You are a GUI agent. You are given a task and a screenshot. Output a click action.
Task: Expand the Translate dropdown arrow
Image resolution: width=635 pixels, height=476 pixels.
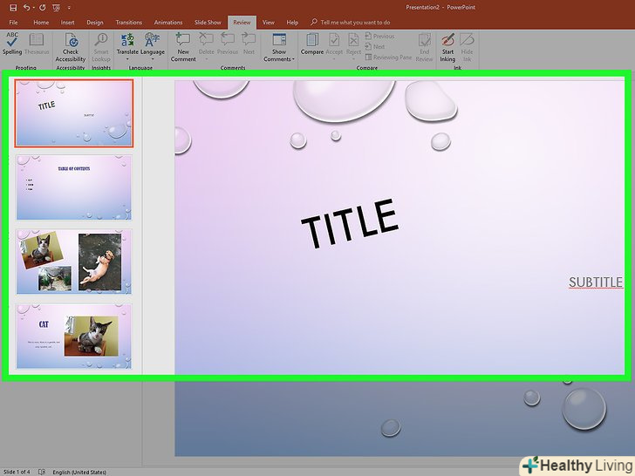coord(127,59)
